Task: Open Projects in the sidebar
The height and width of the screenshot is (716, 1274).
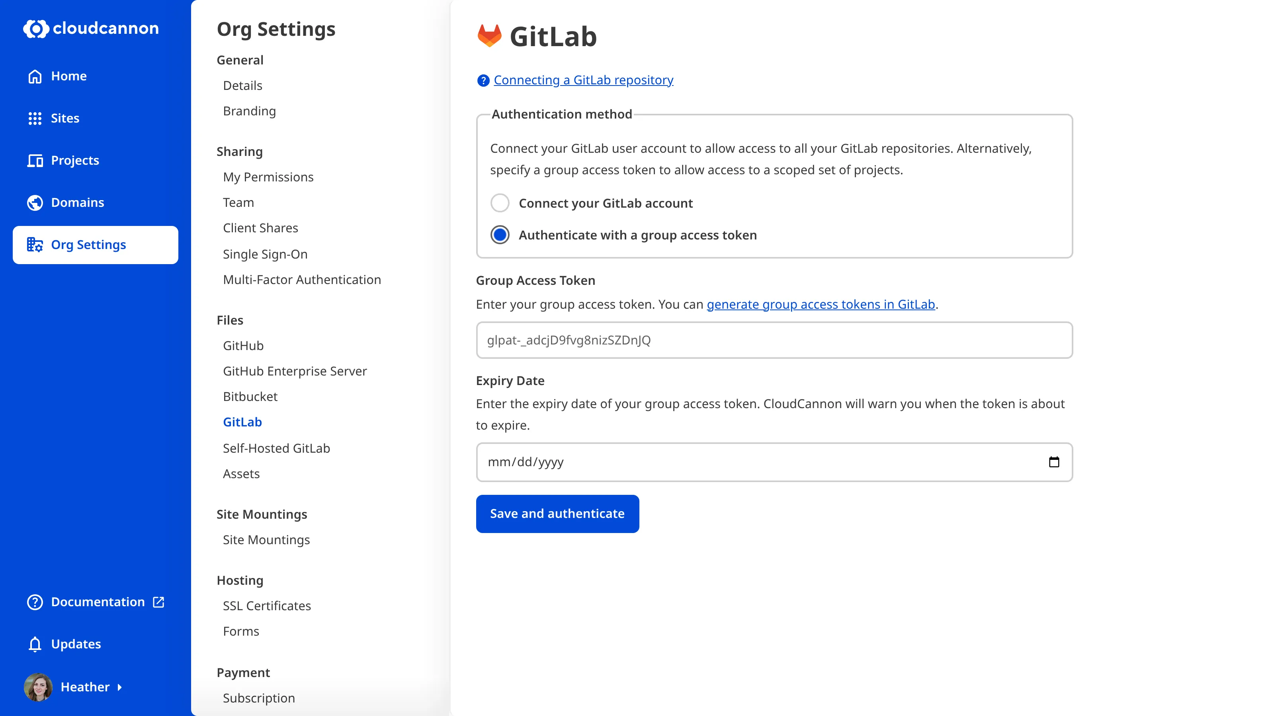Action: click(x=75, y=161)
